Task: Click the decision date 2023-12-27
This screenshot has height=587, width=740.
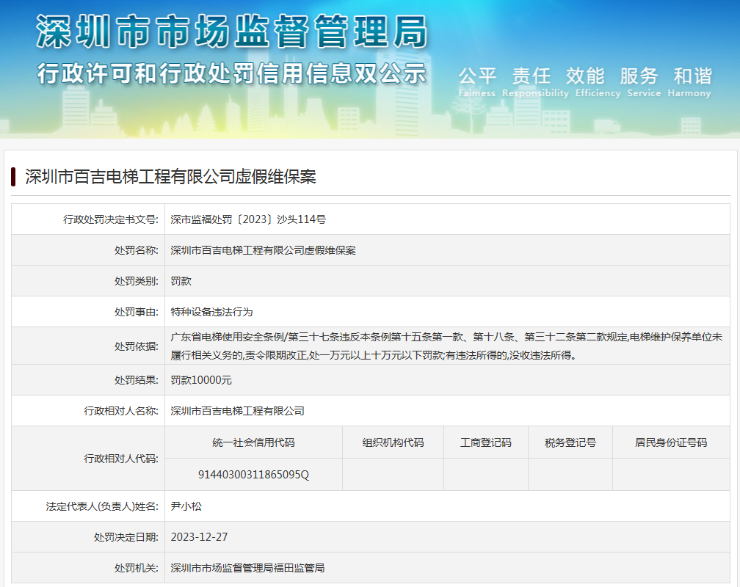Action: (x=199, y=537)
